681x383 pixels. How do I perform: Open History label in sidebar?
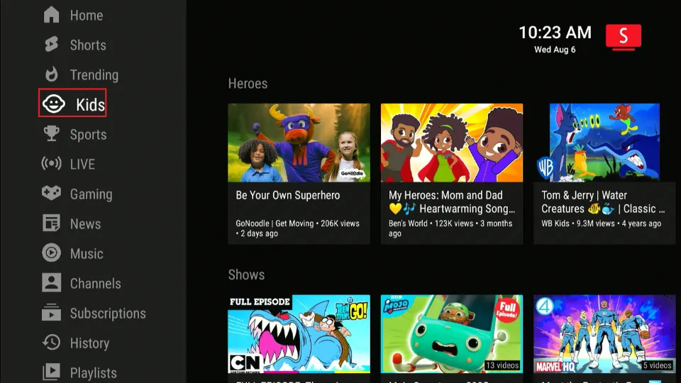click(89, 343)
